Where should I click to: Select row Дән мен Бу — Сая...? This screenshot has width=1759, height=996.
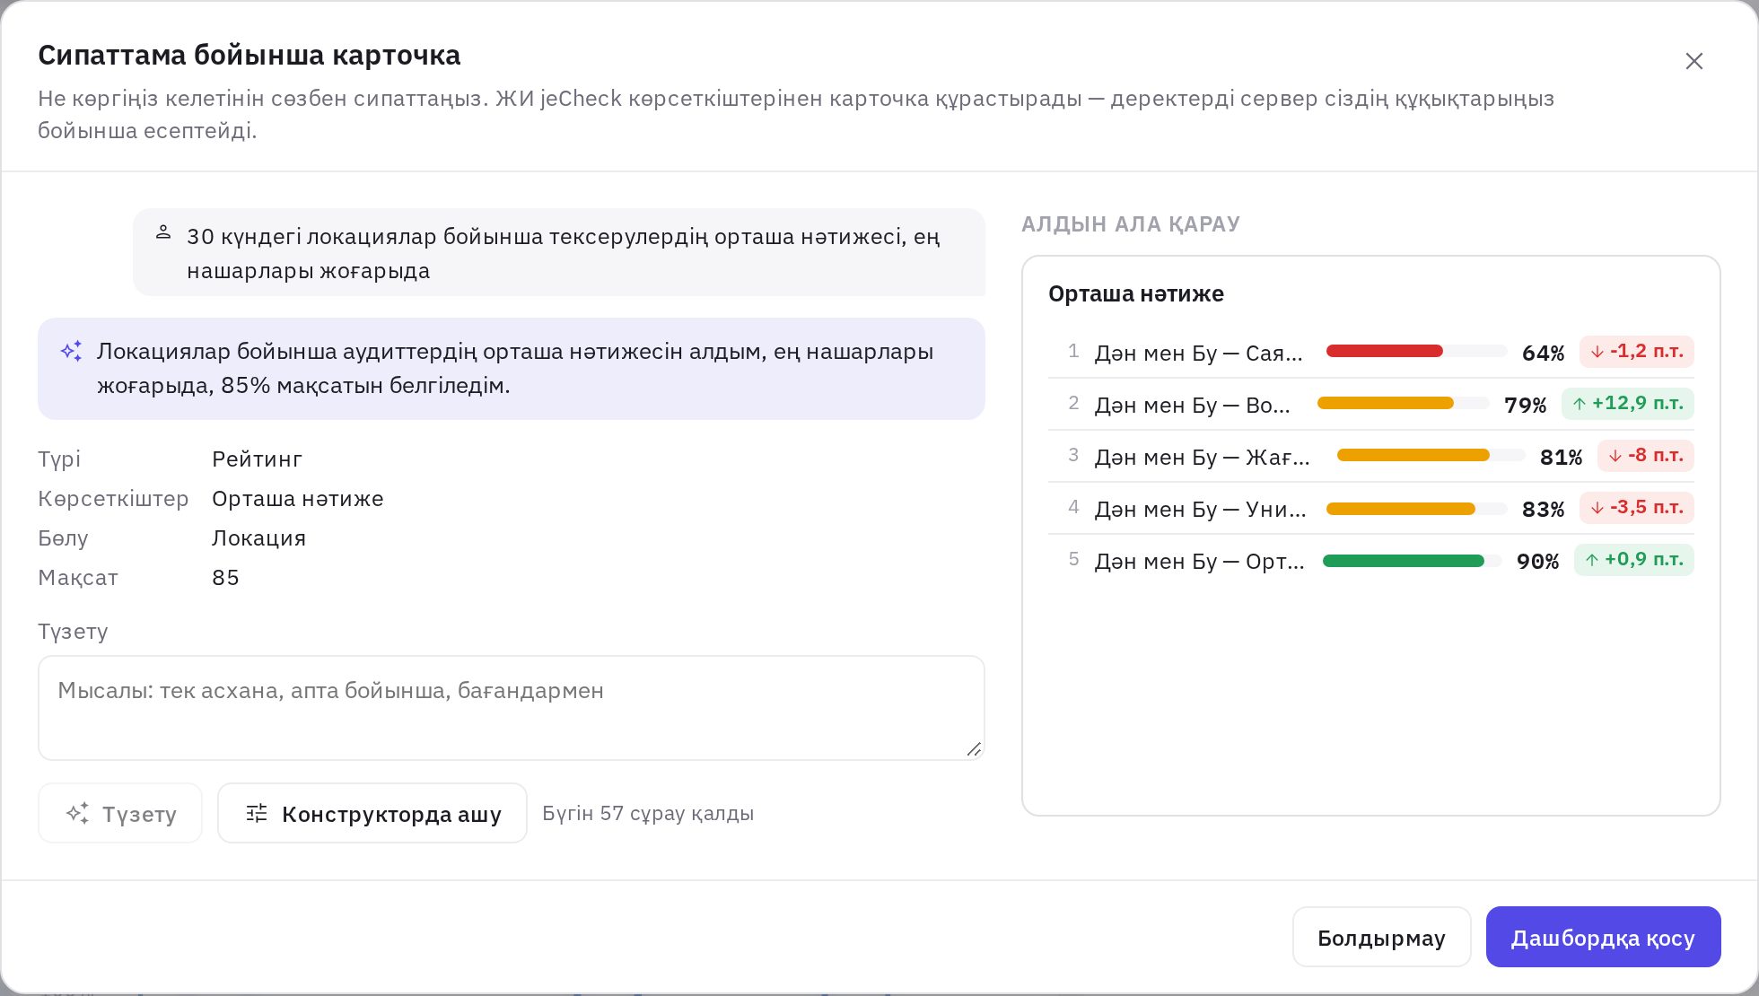tap(1370, 352)
